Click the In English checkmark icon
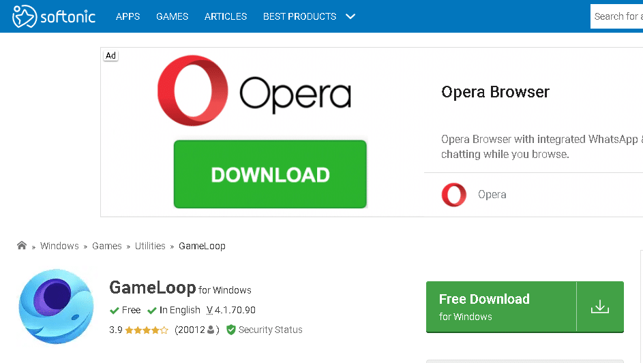The image size is (643, 363). click(152, 311)
